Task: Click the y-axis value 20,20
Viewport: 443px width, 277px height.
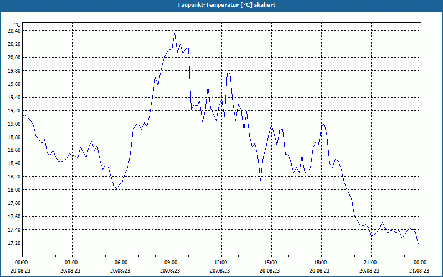Action: [x=14, y=44]
